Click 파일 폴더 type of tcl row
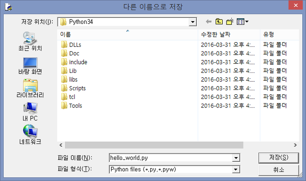The image size is (306, 181). point(275,97)
